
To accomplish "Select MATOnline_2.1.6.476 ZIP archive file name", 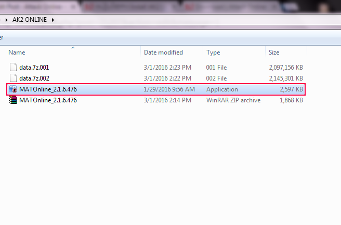I will (x=48, y=100).
